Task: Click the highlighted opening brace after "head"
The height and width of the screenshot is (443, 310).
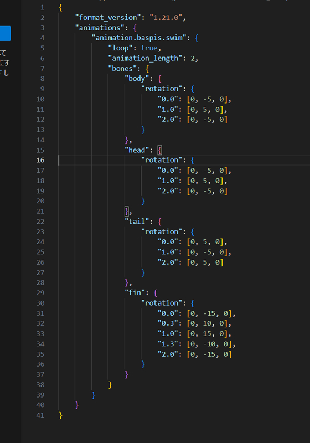Action: [159, 150]
